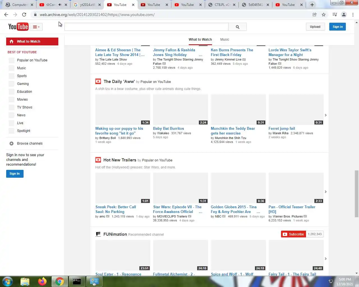Image resolution: width=359 pixels, height=287 pixels.
Task: Switch to the CT8.PL tab
Action: [x=222, y=5]
